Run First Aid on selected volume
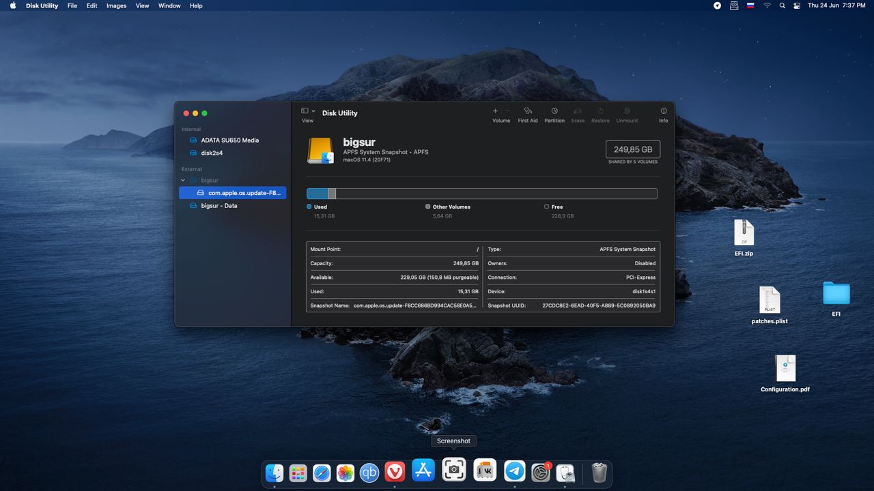The width and height of the screenshot is (874, 491). (528, 110)
